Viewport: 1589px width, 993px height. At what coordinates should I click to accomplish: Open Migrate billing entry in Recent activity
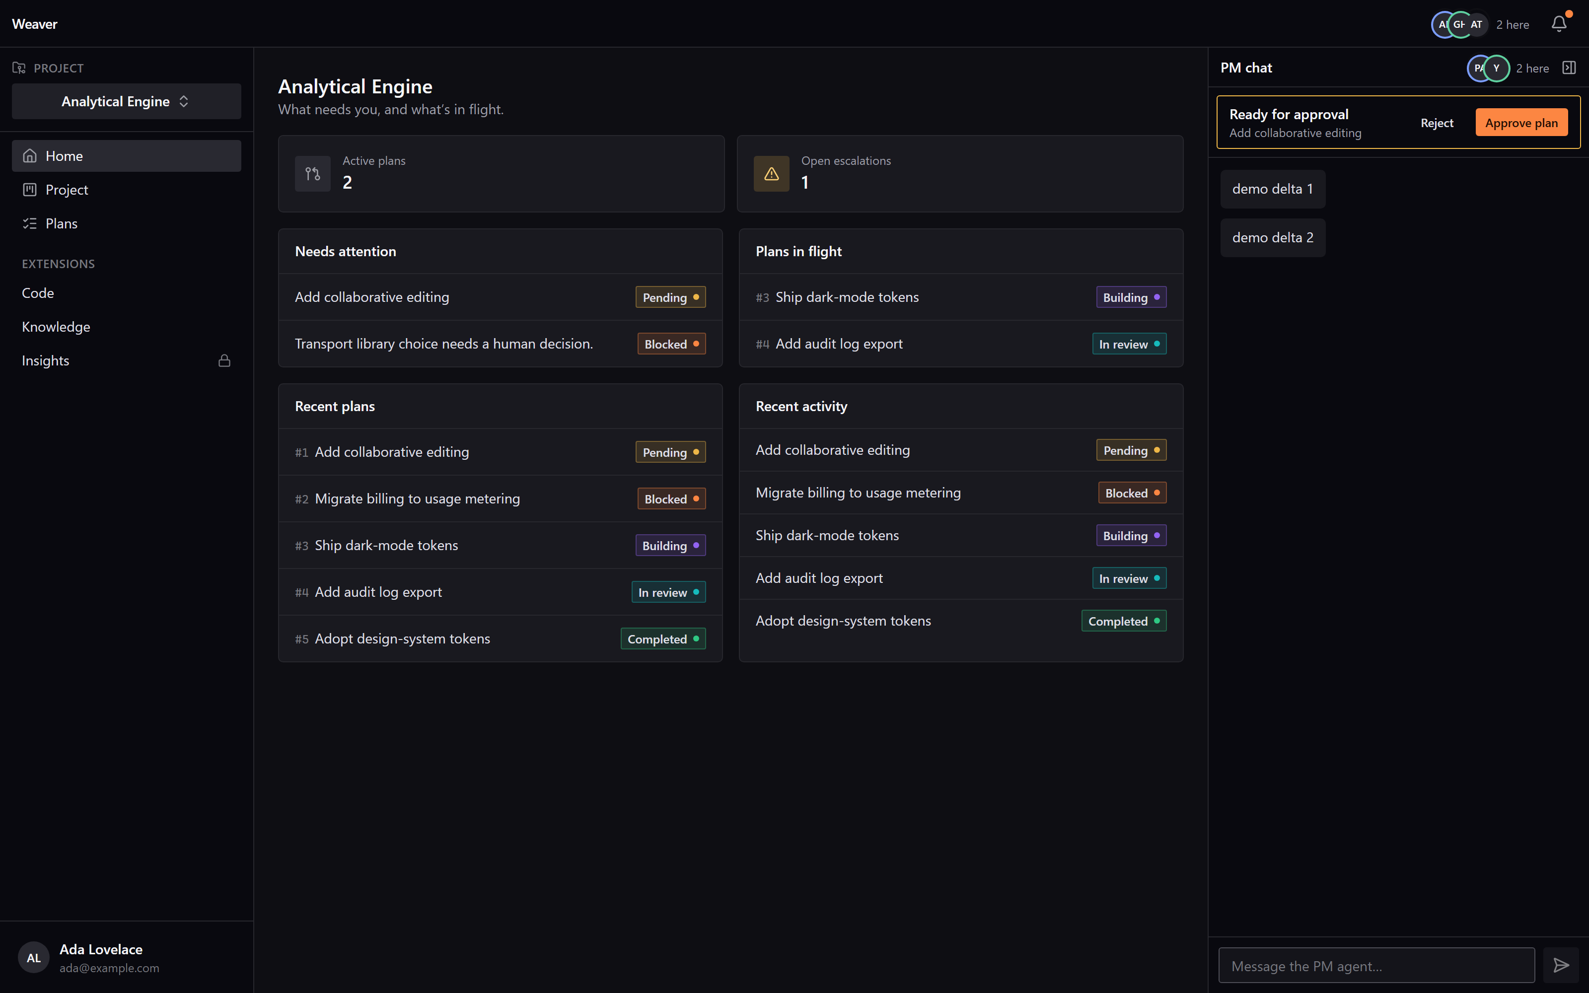click(961, 493)
